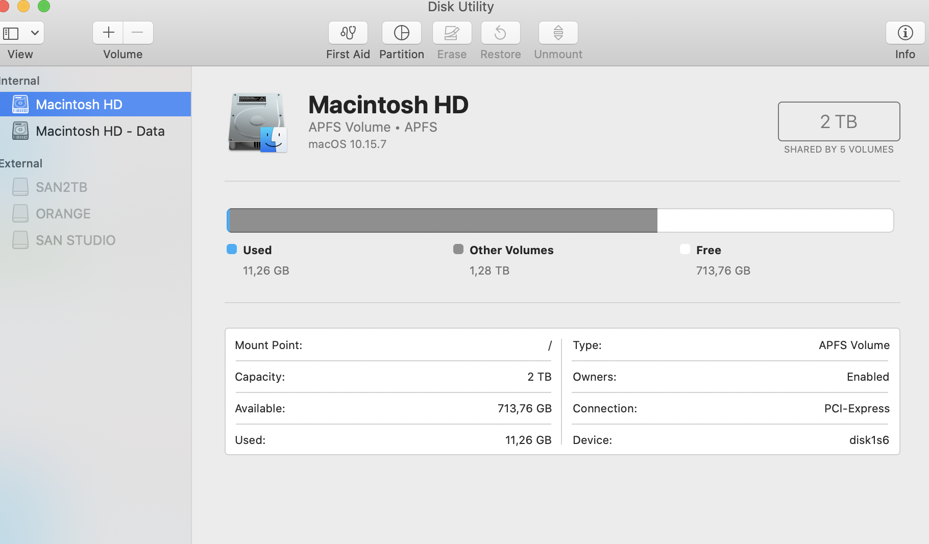Click the Mount Point row
The height and width of the screenshot is (544, 929).
393,345
